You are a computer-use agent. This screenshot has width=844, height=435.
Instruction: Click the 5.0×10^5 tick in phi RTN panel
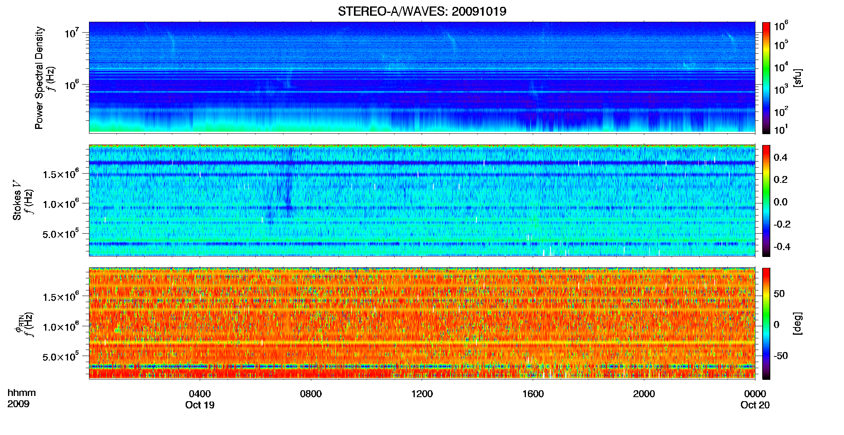pyautogui.click(x=61, y=356)
